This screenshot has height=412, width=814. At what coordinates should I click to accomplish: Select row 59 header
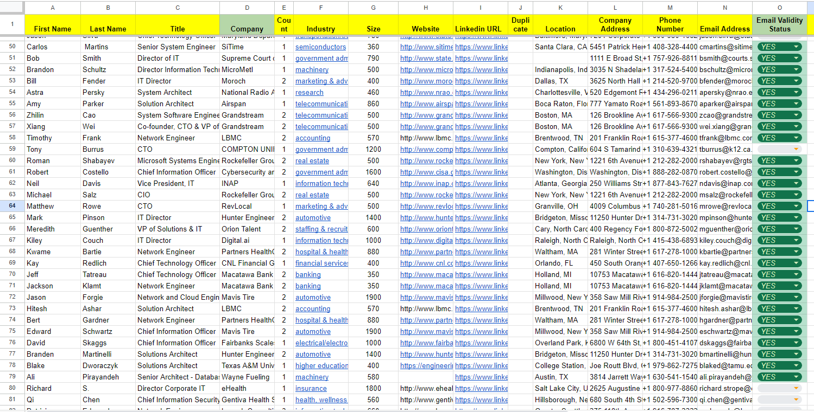(x=12, y=149)
